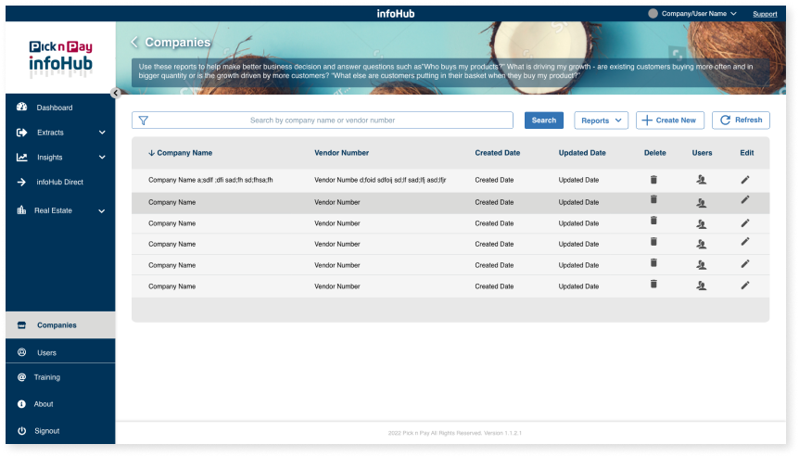Screen dimensions: 799x457
Task: Open the Company/User Name dropdown
Action: tap(699, 14)
